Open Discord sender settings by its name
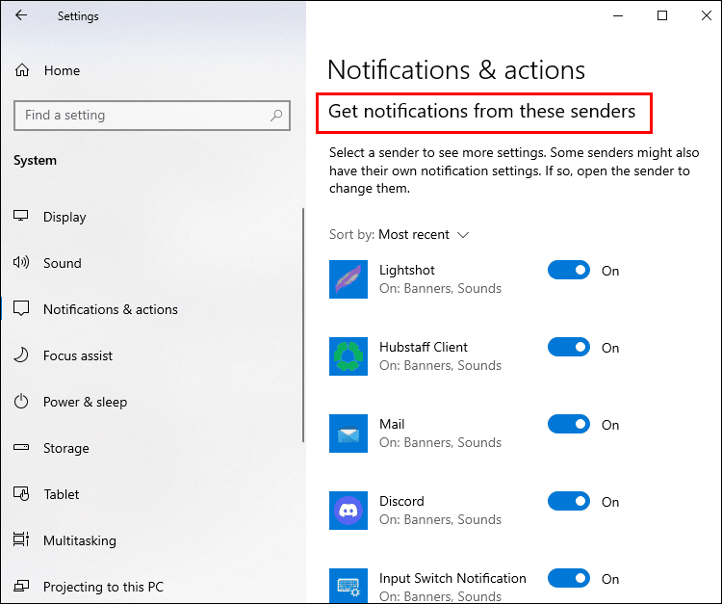This screenshot has width=722, height=604. (x=401, y=501)
